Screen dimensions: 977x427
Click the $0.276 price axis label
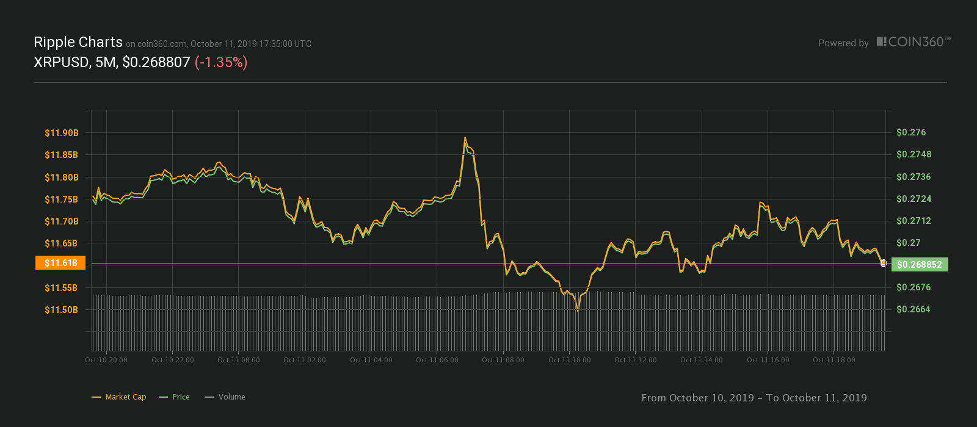click(911, 132)
